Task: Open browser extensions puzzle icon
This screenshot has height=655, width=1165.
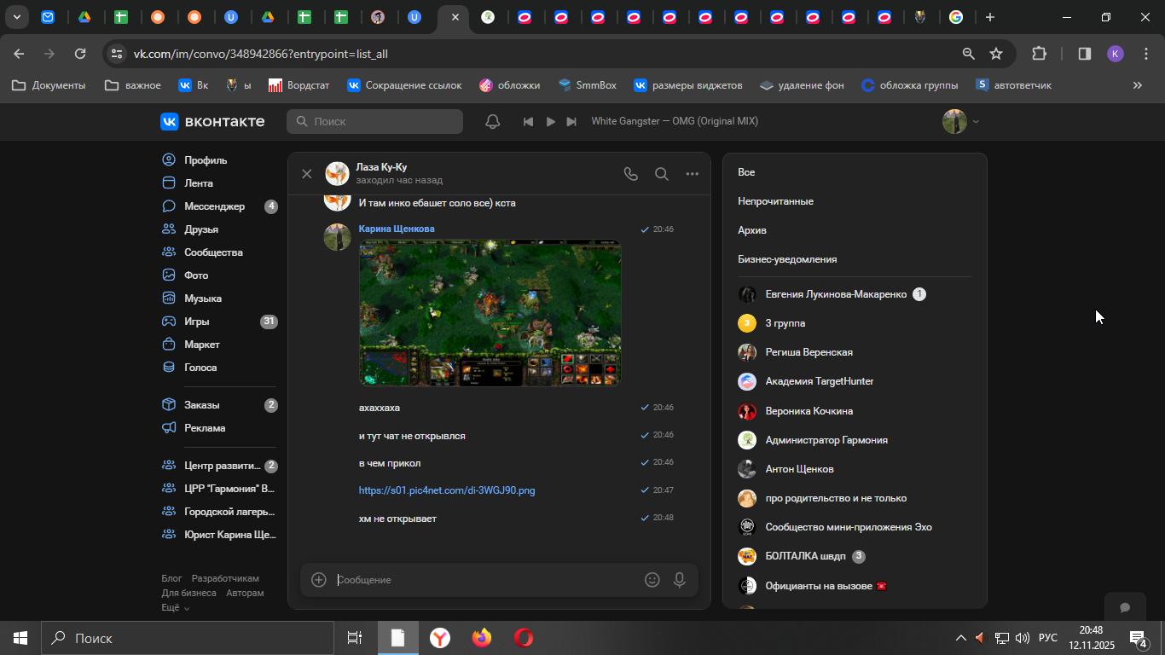Action: tap(1039, 54)
